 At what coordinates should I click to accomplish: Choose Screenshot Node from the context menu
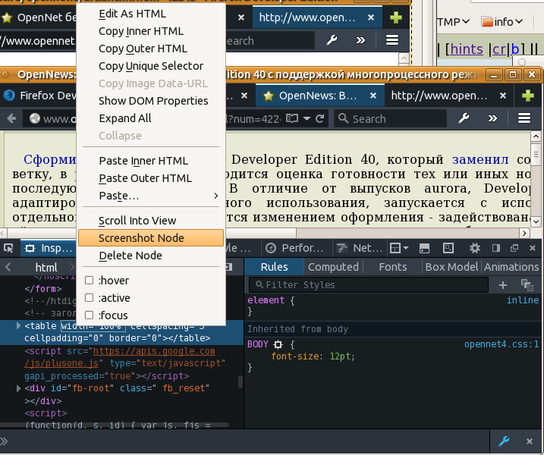pos(141,238)
